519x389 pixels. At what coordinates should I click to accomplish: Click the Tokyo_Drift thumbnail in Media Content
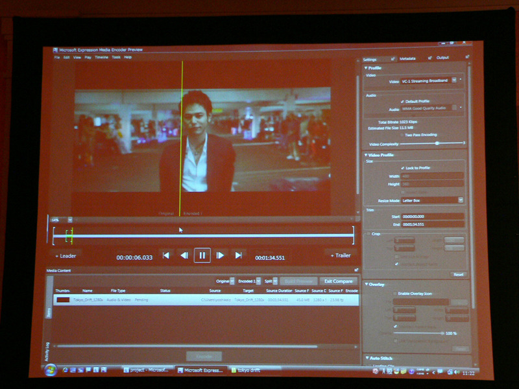[x=63, y=300]
